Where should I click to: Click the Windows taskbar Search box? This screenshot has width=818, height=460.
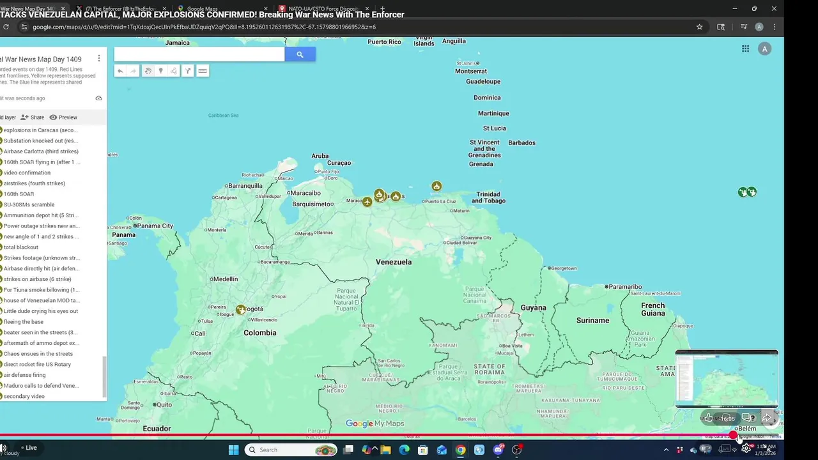(x=291, y=450)
